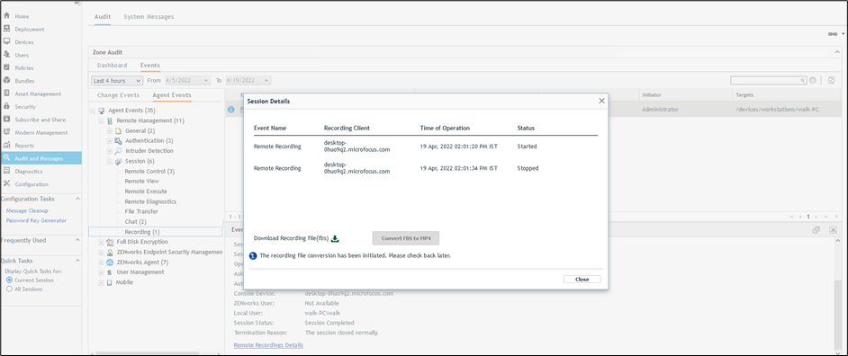The height and width of the screenshot is (356, 848).
Task: Collapse the Session tree node
Action: click(x=109, y=161)
